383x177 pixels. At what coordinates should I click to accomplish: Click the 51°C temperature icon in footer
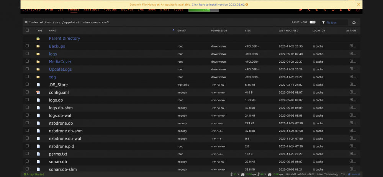click(x=232, y=174)
